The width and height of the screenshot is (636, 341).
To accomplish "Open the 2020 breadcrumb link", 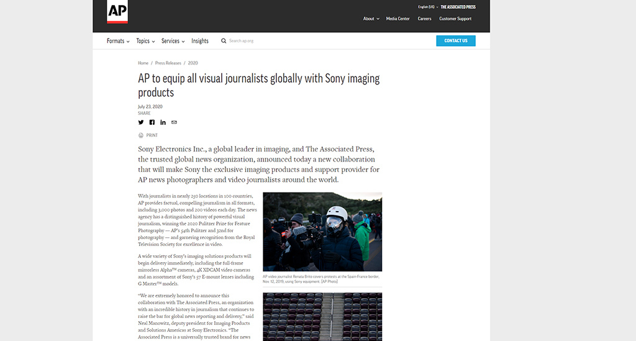I will click(x=193, y=63).
